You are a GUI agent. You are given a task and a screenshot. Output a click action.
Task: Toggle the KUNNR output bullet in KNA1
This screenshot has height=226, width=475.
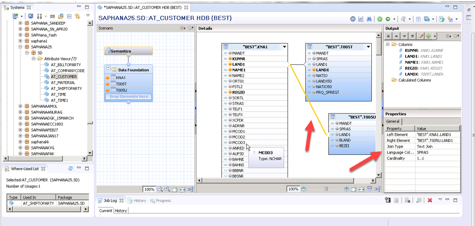pyautogui.click(x=230, y=59)
